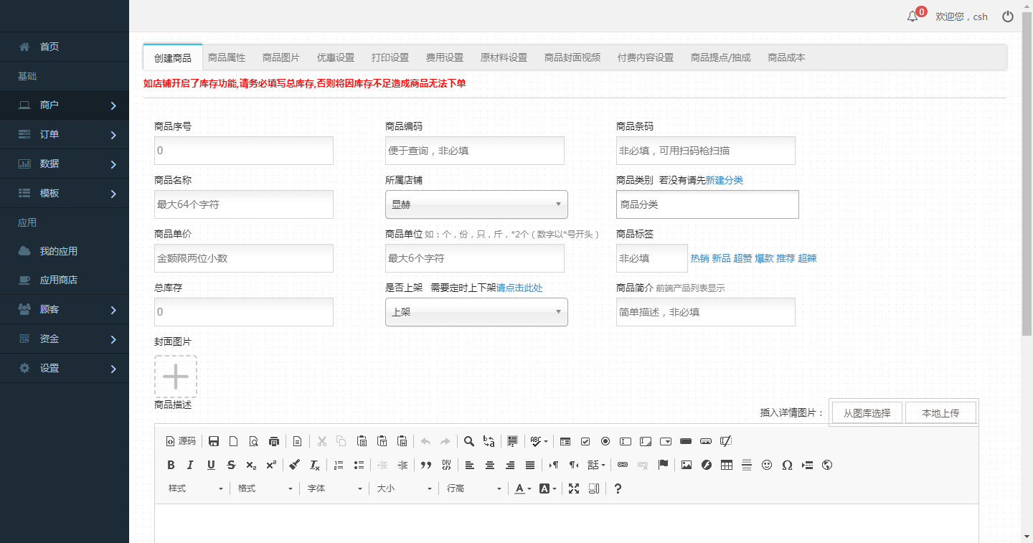Maximize the editor with the fullscreen icon

click(x=573, y=488)
